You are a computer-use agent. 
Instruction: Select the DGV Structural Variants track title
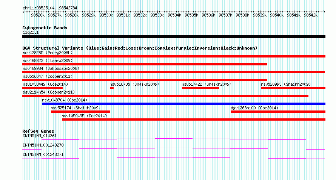click(140, 48)
